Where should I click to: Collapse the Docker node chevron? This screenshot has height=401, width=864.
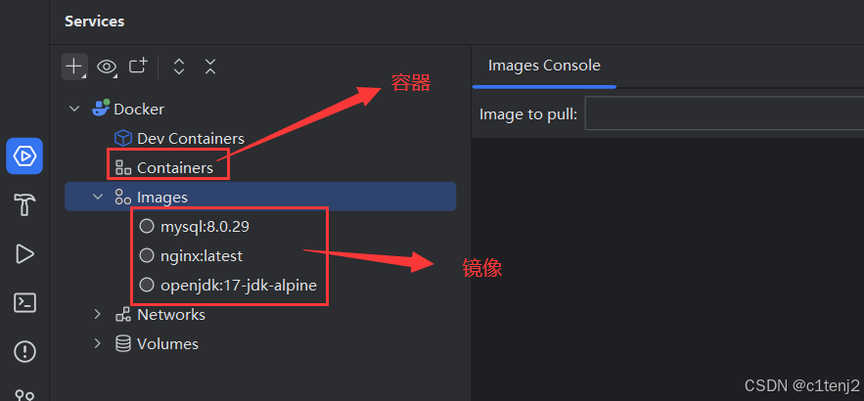click(74, 109)
